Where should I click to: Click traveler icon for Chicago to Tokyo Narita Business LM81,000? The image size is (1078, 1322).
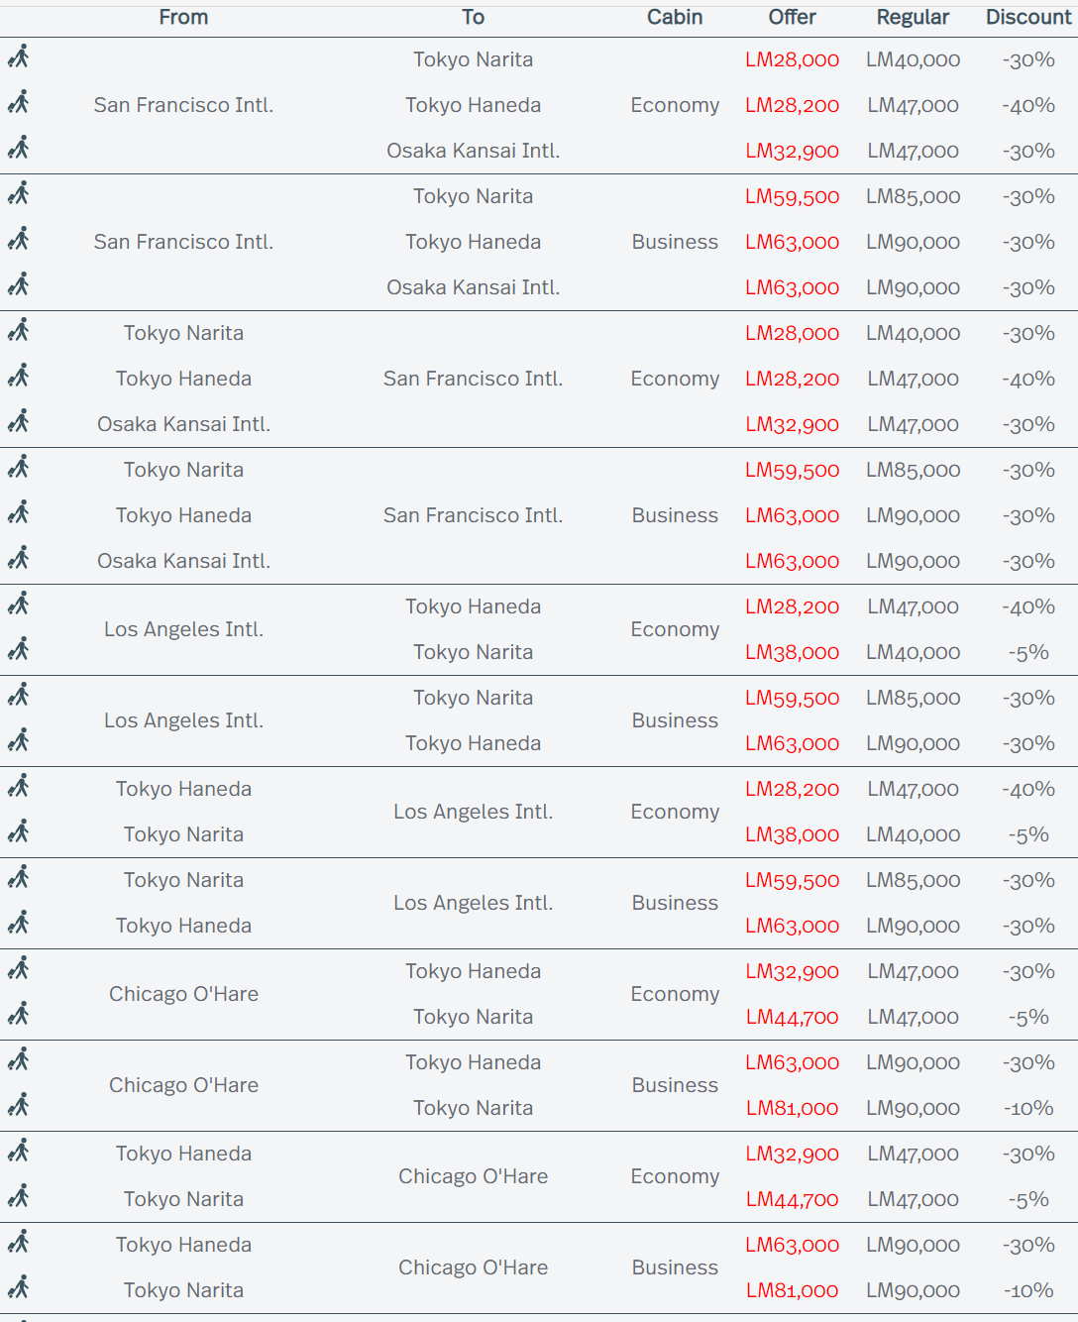(x=18, y=1106)
